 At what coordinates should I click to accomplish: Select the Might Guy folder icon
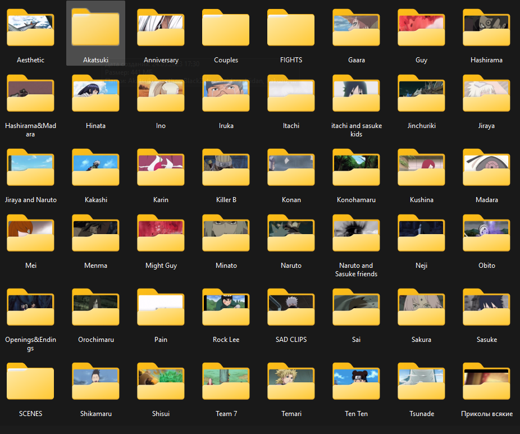(161, 233)
